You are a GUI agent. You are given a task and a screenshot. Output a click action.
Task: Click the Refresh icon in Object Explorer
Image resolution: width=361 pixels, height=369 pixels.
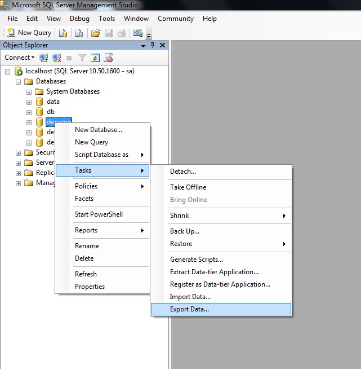95,58
